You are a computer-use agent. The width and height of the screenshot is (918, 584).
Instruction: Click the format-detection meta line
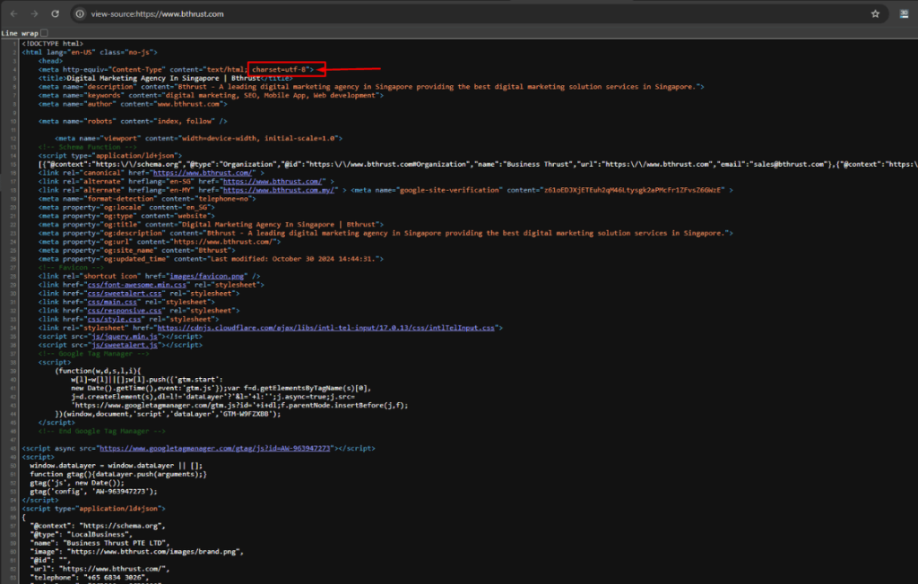[148, 199]
